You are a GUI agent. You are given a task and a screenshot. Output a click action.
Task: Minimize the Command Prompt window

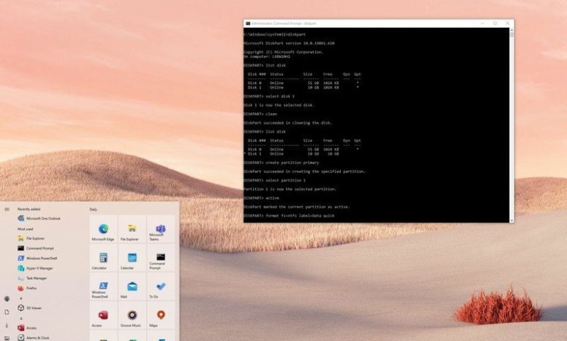pyautogui.click(x=482, y=23)
